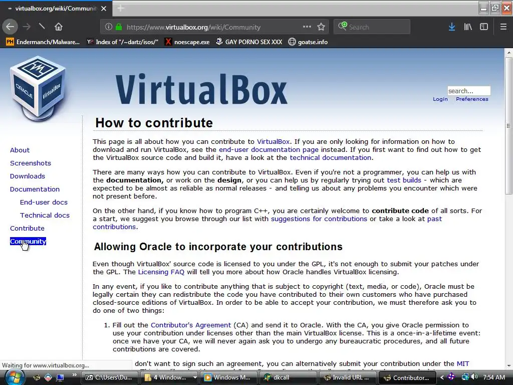Select the virtualbox.org/wiki/Community tab
Image resolution: width=513 pixels, height=385 pixels.
point(56,9)
